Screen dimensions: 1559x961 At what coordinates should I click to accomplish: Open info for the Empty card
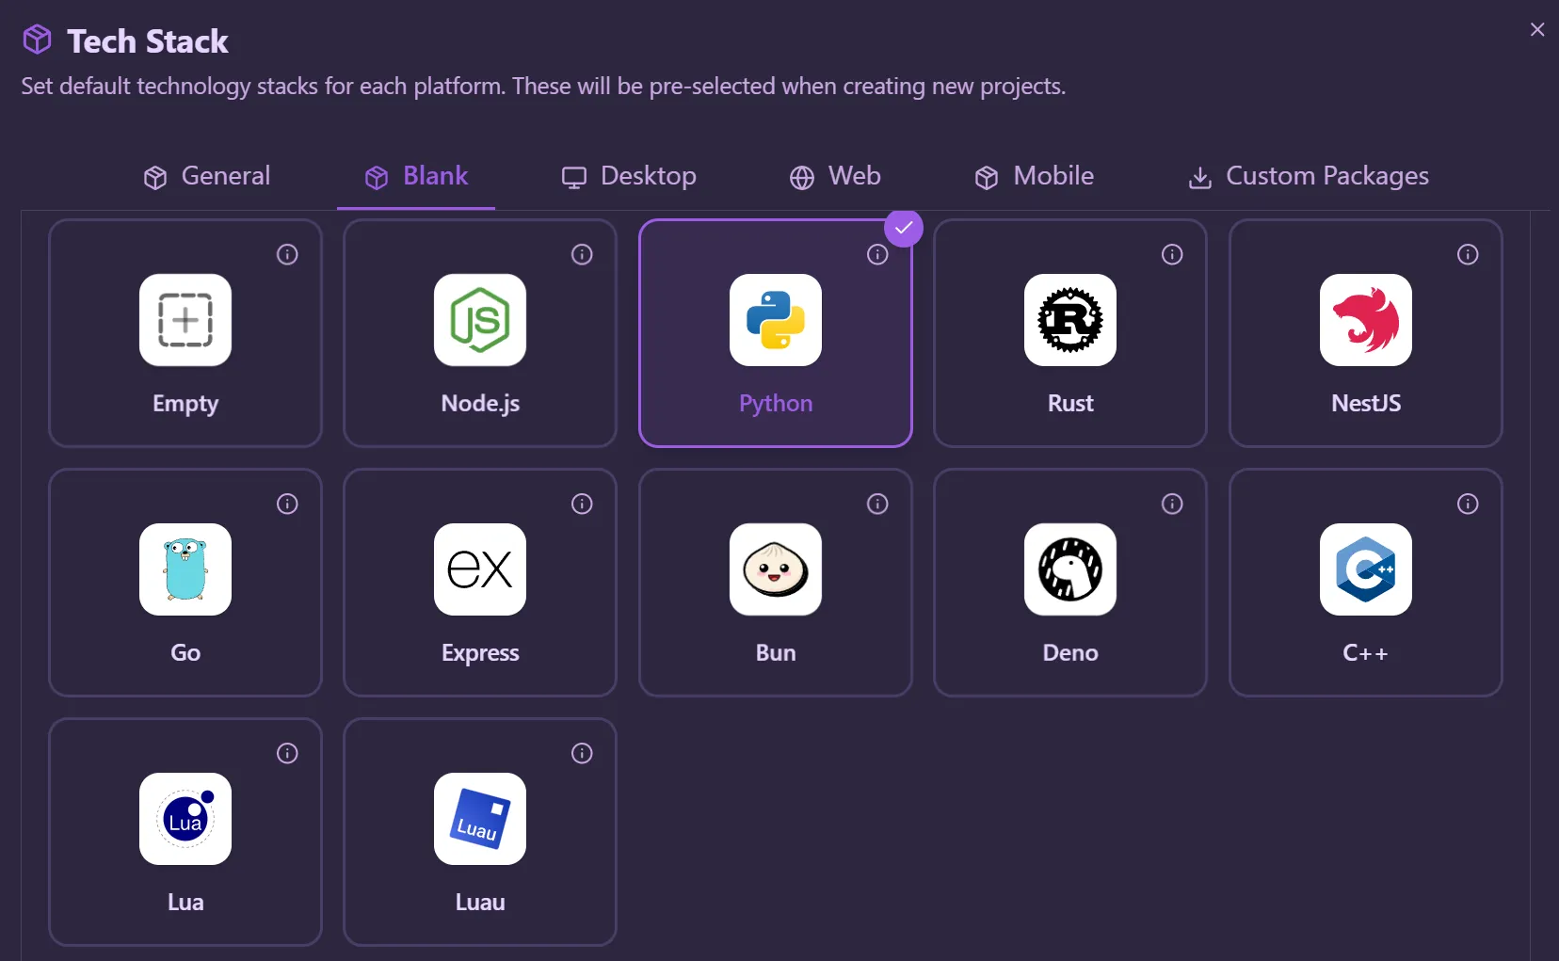(x=287, y=254)
